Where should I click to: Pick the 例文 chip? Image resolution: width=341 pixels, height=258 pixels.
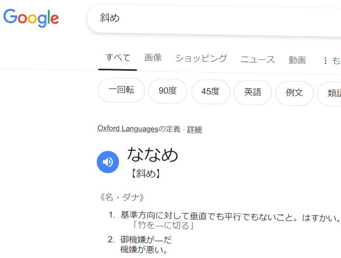click(295, 93)
